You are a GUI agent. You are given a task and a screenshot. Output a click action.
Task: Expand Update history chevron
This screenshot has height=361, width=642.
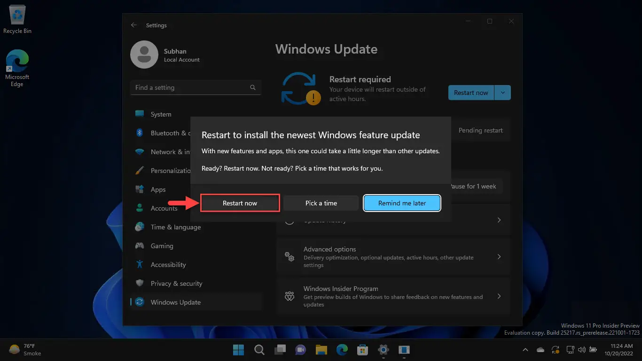(499, 220)
